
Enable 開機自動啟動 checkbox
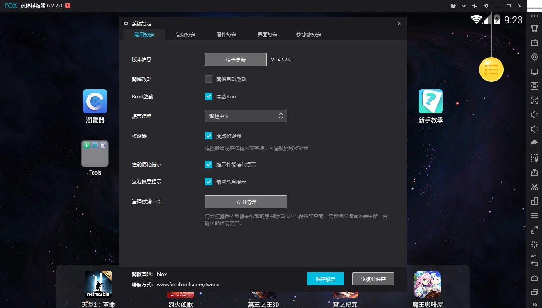click(209, 79)
